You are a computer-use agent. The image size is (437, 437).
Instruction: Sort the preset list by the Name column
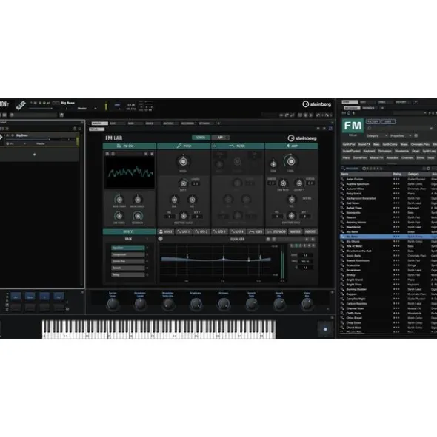[x=366, y=174]
